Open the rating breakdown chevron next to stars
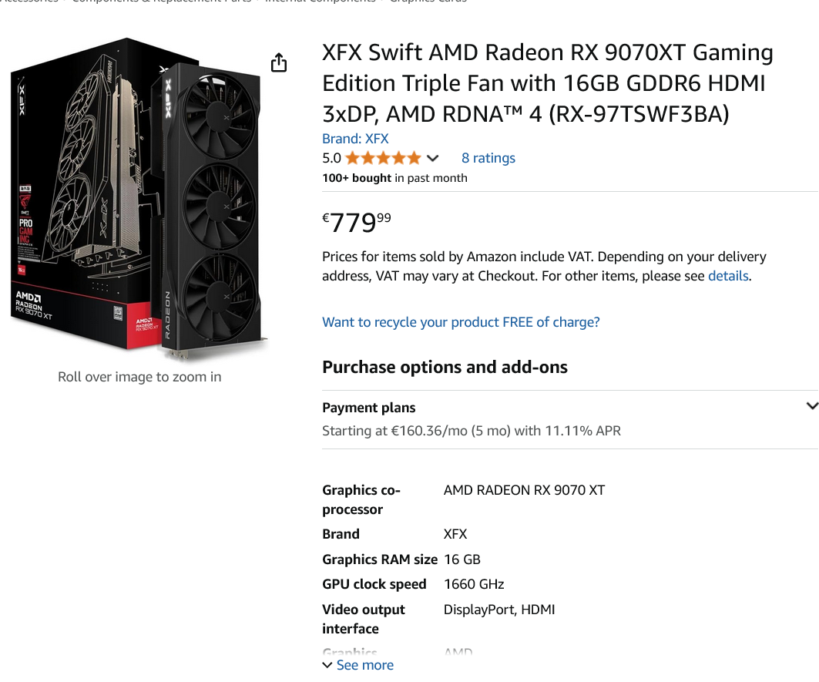Image resolution: width=819 pixels, height=682 pixels. coord(432,158)
